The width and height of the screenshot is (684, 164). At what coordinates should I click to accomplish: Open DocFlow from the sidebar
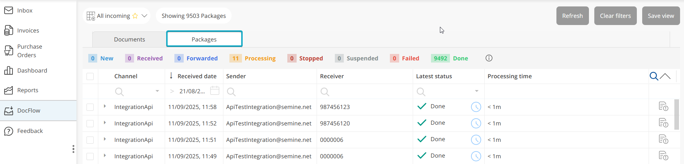29,111
